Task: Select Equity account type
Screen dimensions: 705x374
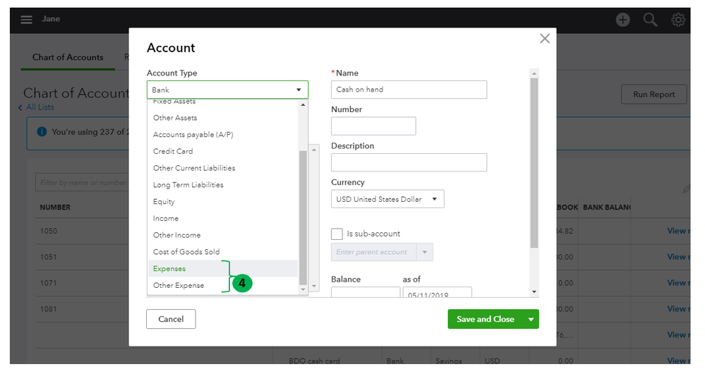Action: (223, 201)
